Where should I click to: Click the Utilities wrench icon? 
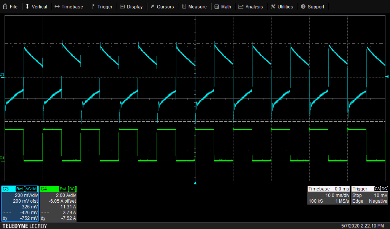point(273,6)
